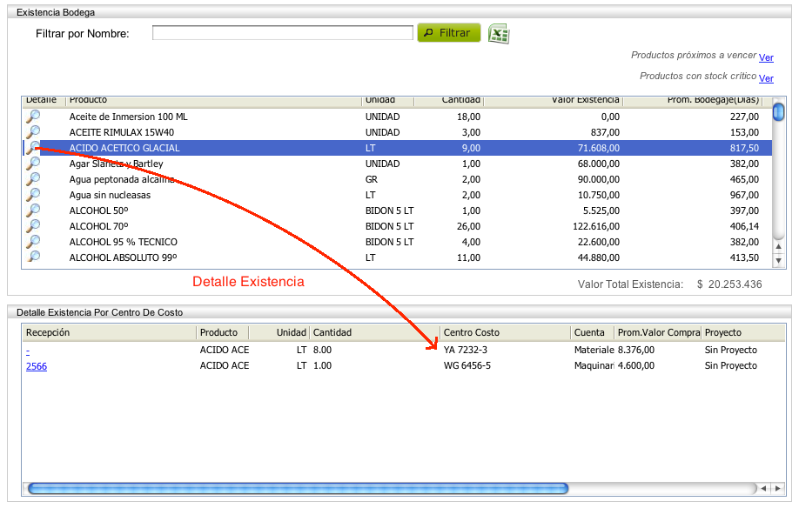
Task: Click the YA 7232-3 cost center cell
Action: tap(466, 351)
